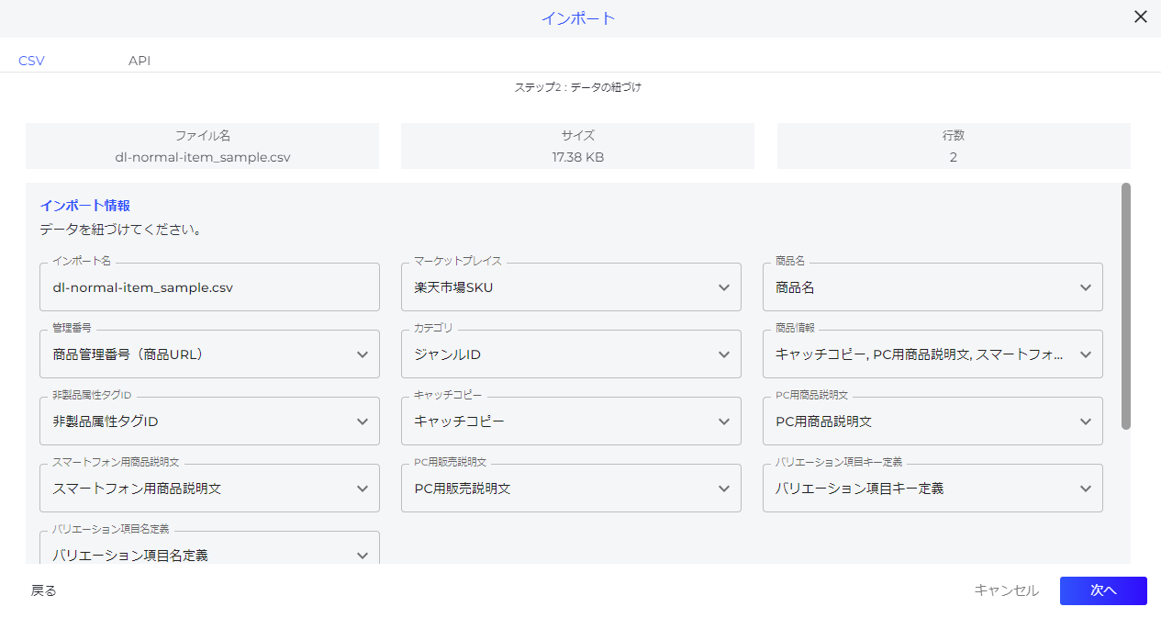Switch to the CSV tab

point(31,61)
